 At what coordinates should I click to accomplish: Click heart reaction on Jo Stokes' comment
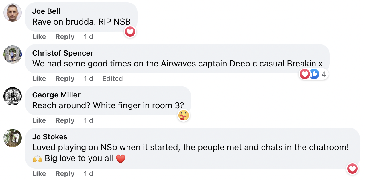352,169
